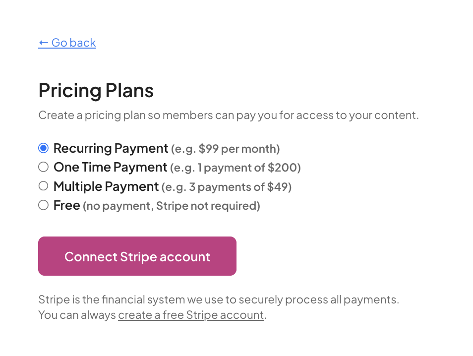Click the Stripe payment explanation text
Image resolution: width=473 pixels, height=356 pixels.
click(x=218, y=299)
